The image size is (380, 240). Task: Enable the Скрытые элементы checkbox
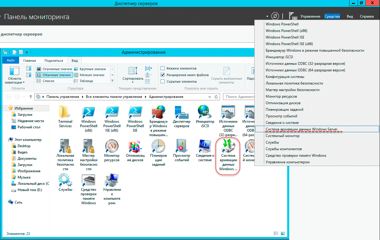tap(163, 81)
